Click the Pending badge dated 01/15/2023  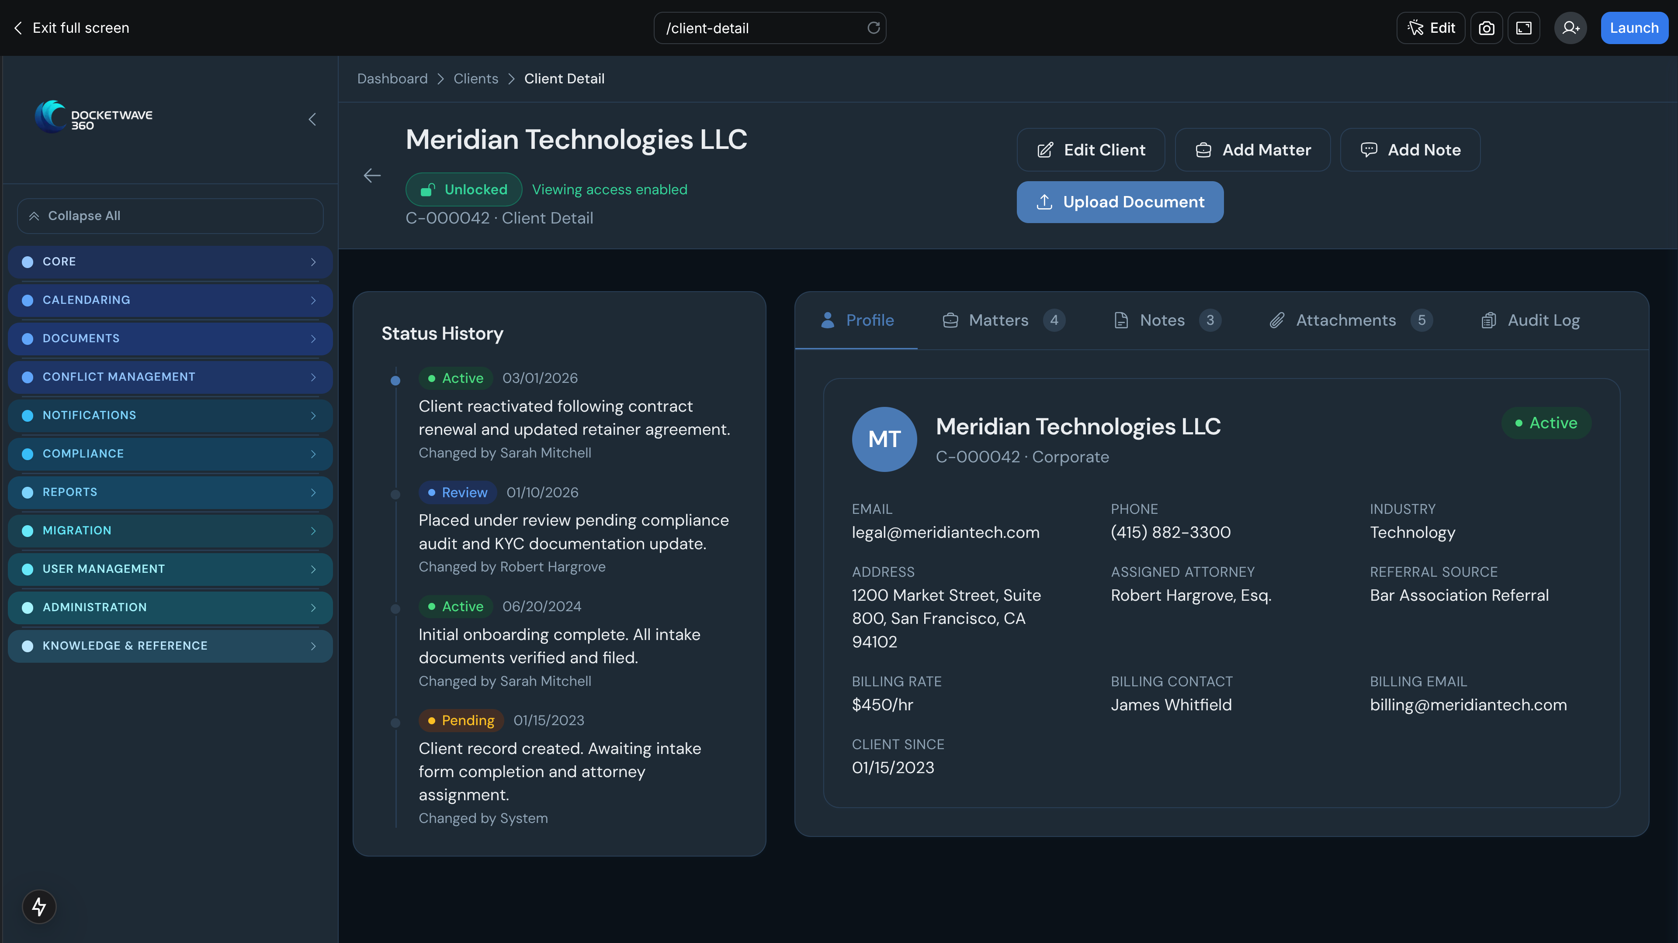tap(461, 720)
